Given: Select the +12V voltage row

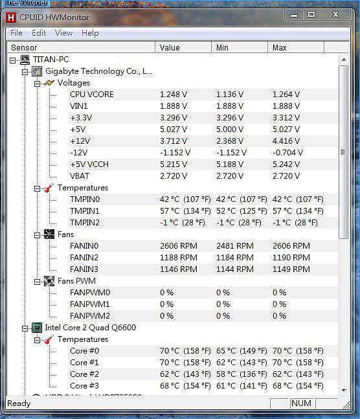Looking at the screenshot, I should [203, 141].
